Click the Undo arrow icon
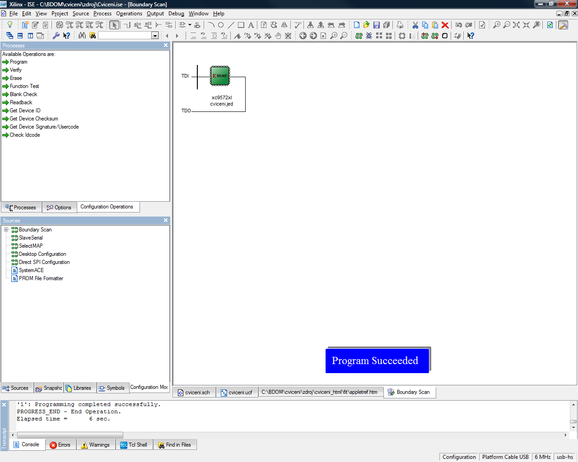578x462 pixels. pos(458,25)
